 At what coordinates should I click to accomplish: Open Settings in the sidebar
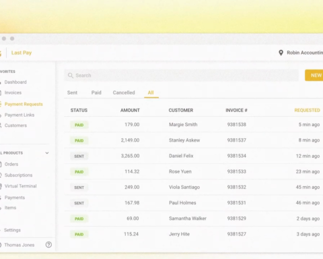pyautogui.click(x=12, y=230)
